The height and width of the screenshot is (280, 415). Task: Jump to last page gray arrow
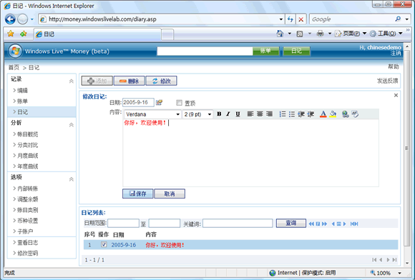coord(394,260)
